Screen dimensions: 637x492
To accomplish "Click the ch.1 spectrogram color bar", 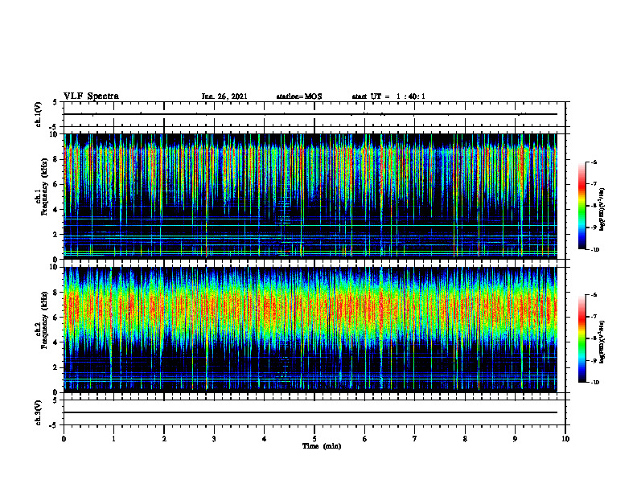I will [582, 206].
